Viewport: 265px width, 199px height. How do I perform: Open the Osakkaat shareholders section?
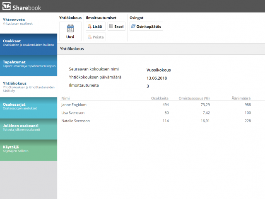[x=29, y=44]
